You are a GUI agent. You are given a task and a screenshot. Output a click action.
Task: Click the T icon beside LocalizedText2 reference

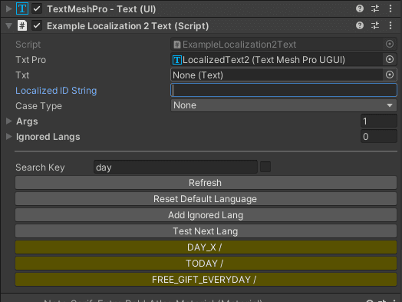(177, 60)
